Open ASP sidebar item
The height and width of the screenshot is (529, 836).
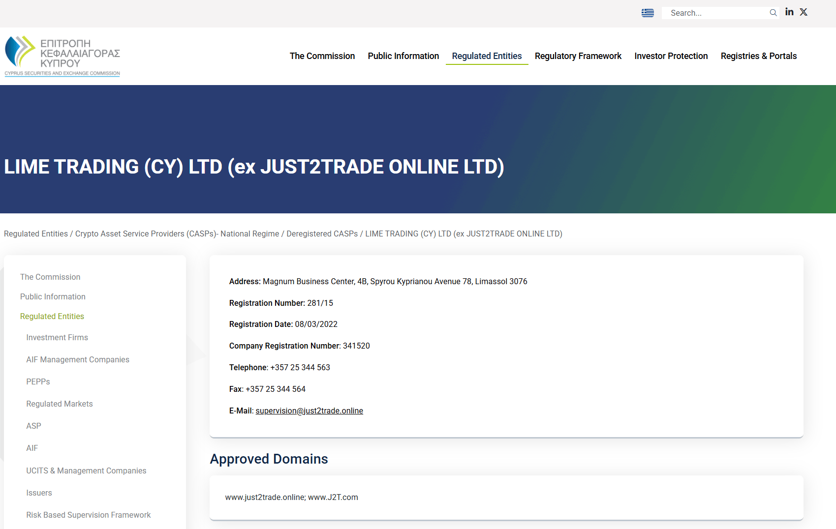pyautogui.click(x=33, y=426)
